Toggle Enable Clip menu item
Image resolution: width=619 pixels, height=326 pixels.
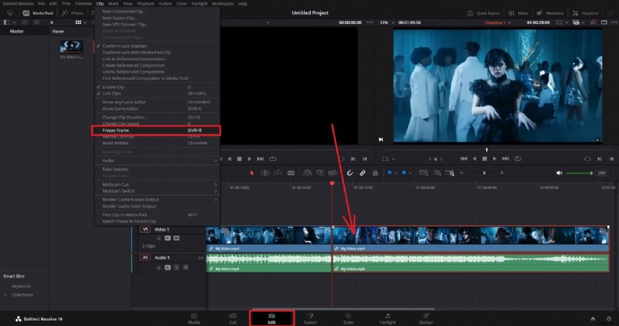coord(157,87)
